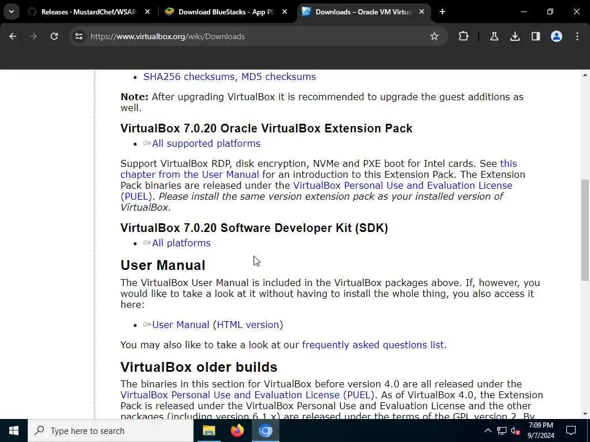Download SDK All platforms link
The width and height of the screenshot is (590, 442).
tap(181, 243)
